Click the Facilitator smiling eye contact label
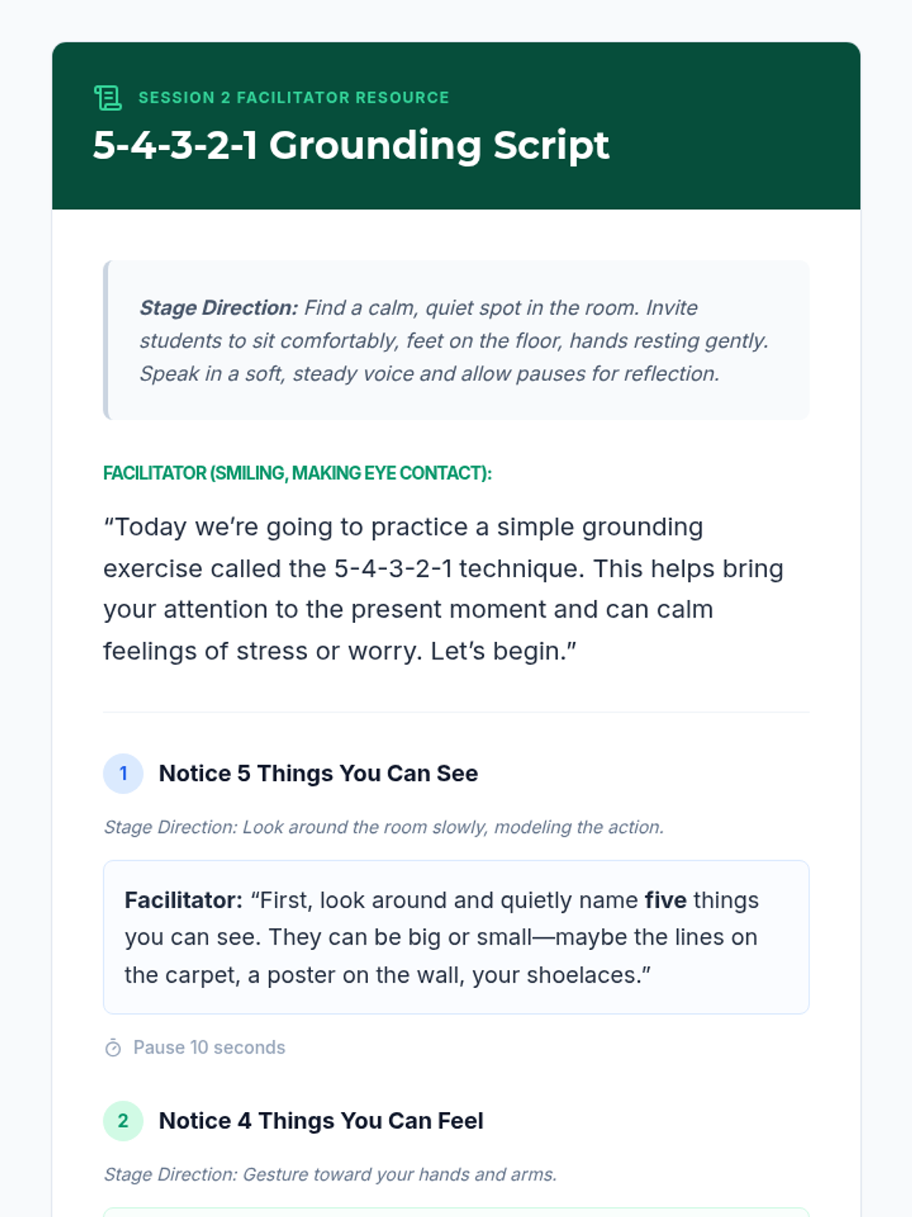912x1217 pixels. point(297,473)
